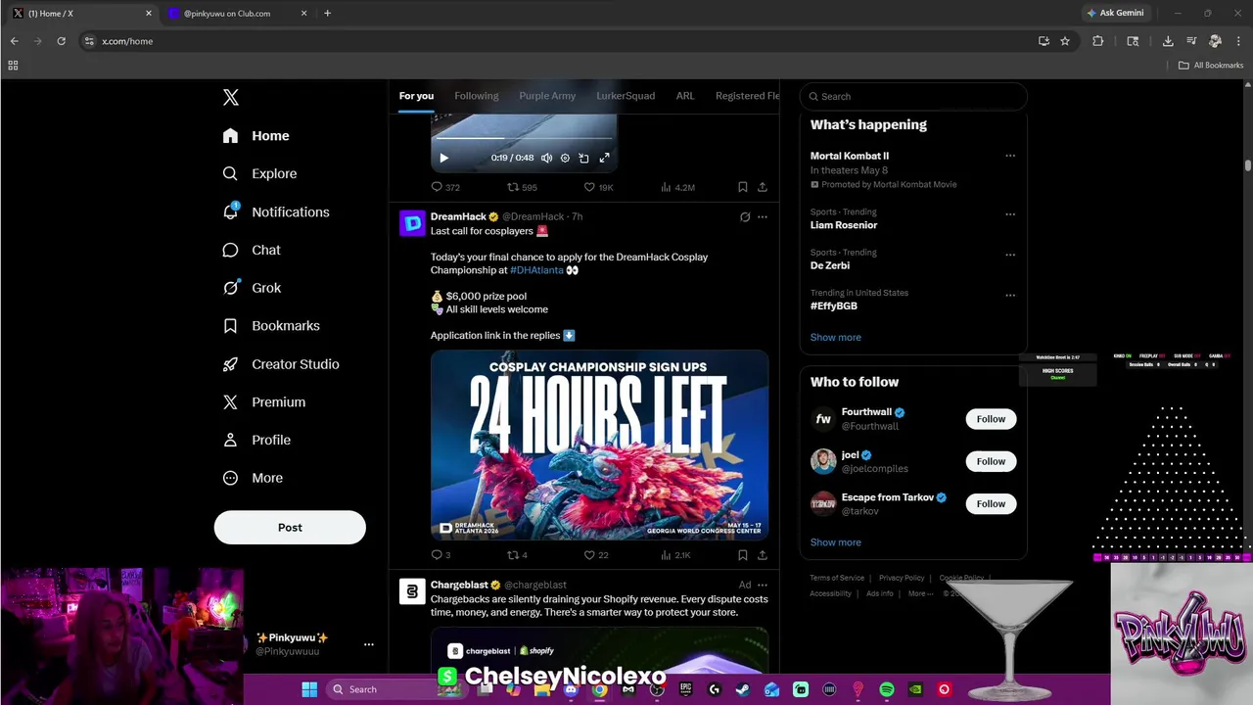This screenshot has height=705, width=1253.
Task: Open video settings gear icon
Action: [565, 158]
